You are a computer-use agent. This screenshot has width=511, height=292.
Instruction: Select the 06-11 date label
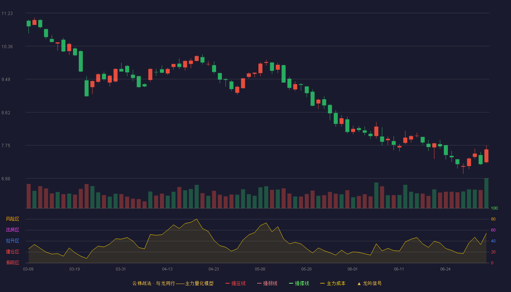(399, 269)
